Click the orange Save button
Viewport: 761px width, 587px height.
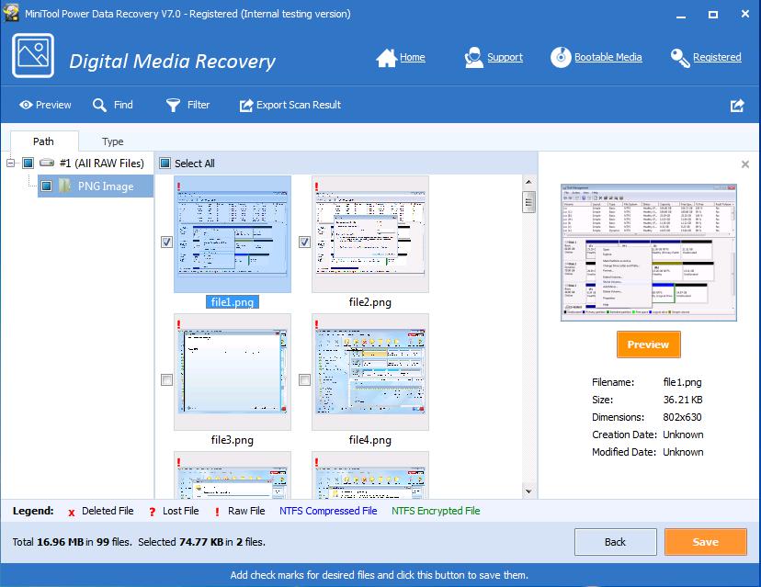(706, 542)
